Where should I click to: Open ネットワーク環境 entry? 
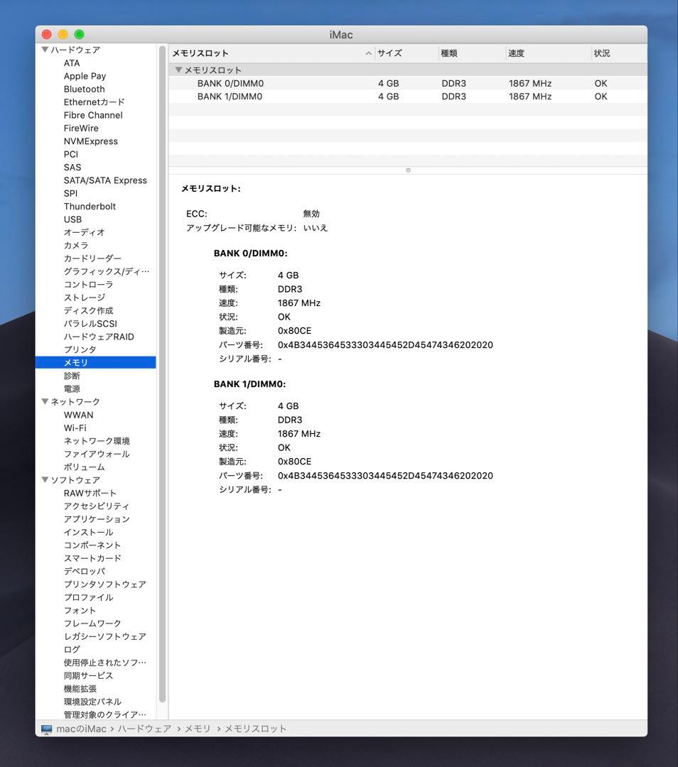coord(97,441)
